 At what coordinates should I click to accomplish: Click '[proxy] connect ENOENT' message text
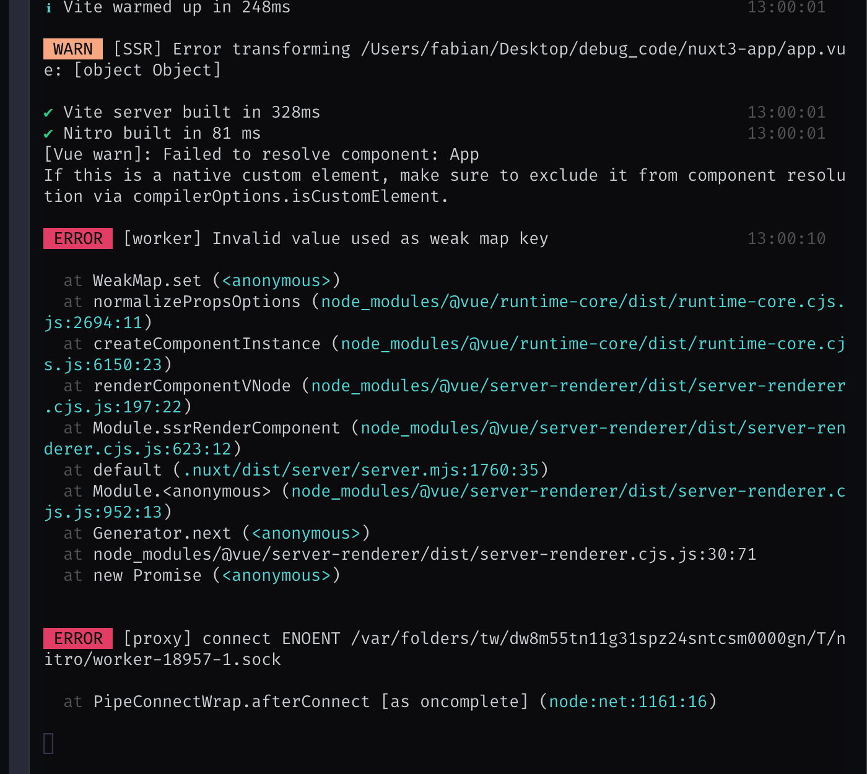(232, 638)
